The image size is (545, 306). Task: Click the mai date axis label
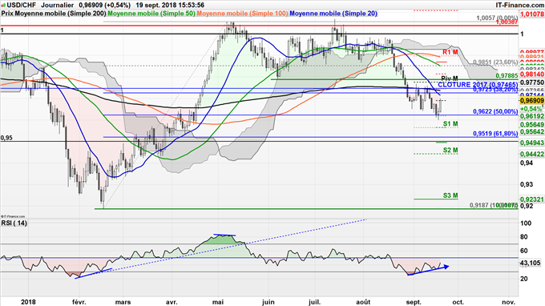(x=218, y=302)
